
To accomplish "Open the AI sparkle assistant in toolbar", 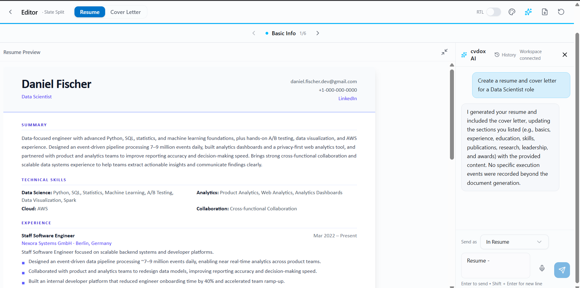I will point(528,12).
